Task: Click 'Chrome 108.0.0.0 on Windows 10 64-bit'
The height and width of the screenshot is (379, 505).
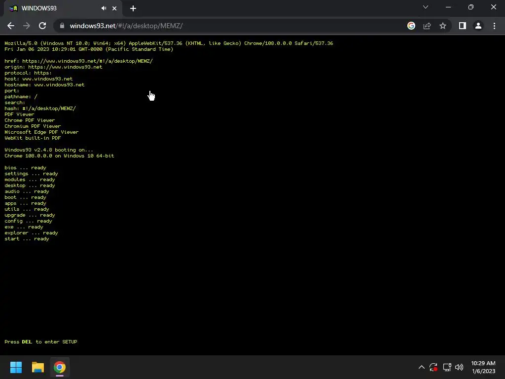Action: [59, 155]
